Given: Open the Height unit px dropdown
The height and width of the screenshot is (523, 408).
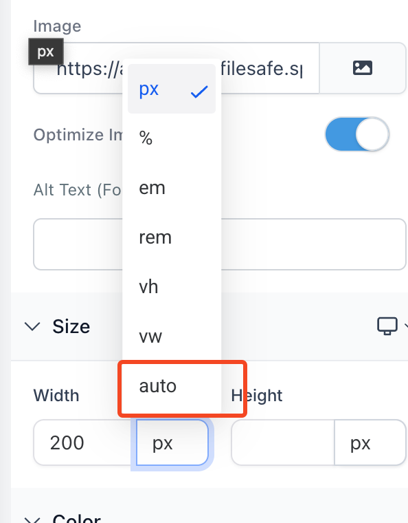Looking at the screenshot, I should 370,442.
